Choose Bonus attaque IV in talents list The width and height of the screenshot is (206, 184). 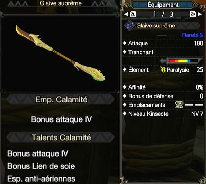[x=38, y=153]
